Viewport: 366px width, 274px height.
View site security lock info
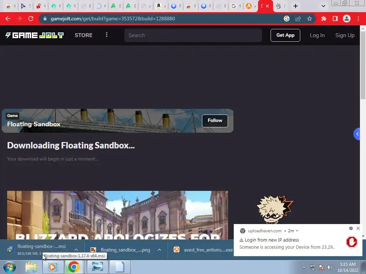tap(45, 19)
